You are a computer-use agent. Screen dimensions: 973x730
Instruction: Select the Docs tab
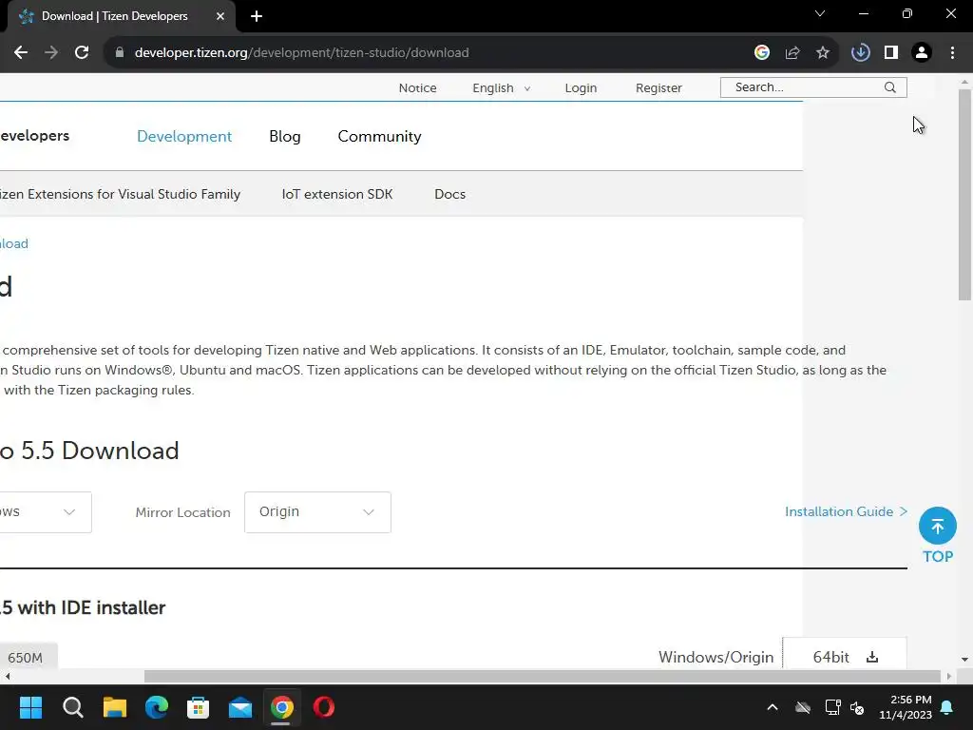[449, 194]
